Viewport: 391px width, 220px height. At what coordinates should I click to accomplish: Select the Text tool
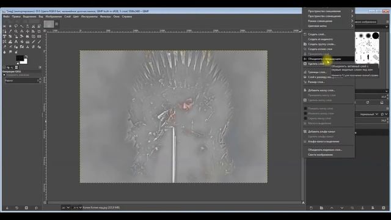coord(16,42)
